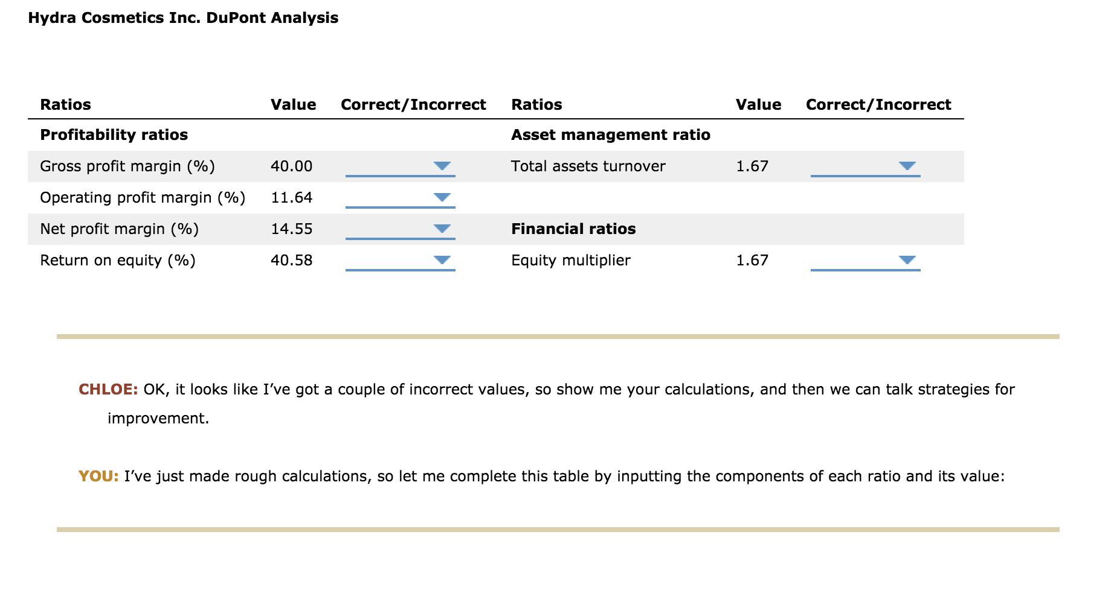Screen dimensions: 1114x608
Task: Click the 14.55 net profit margin value
Action: click(291, 229)
